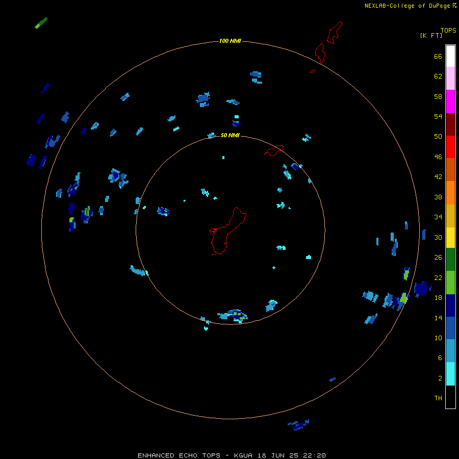459x459 pixels.
Task: Click the TH legend label
Action: [x=438, y=398]
